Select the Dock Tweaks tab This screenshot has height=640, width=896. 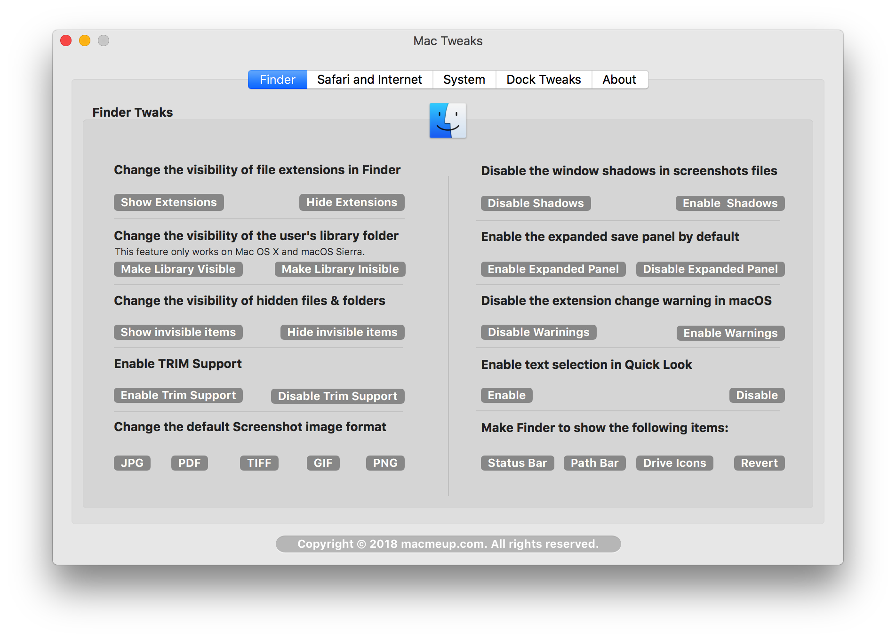[544, 80]
